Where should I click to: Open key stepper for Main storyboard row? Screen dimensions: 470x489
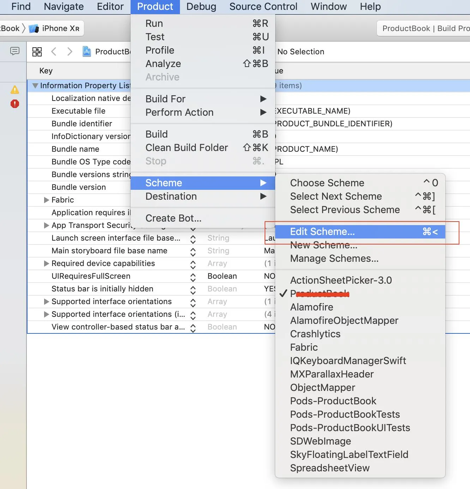193,252
